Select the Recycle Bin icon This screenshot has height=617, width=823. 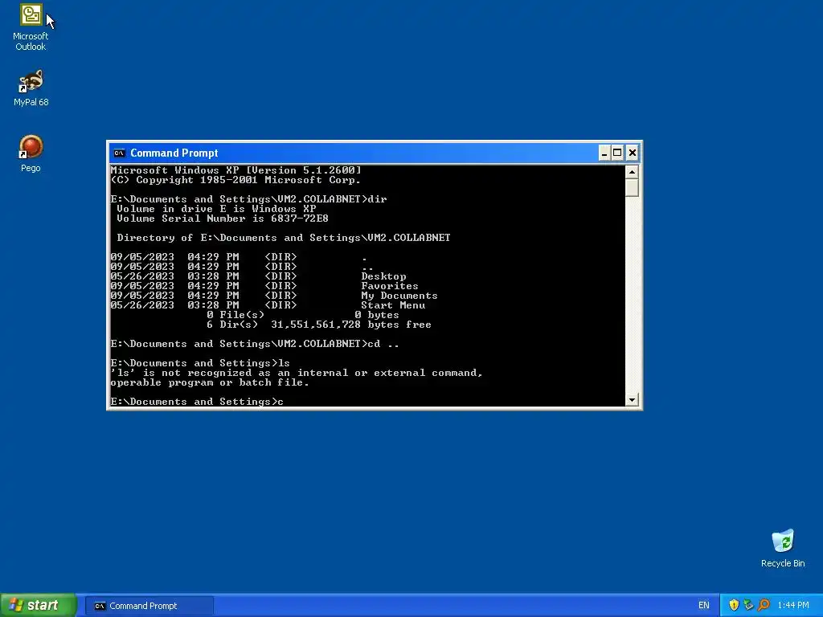coord(783,548)
